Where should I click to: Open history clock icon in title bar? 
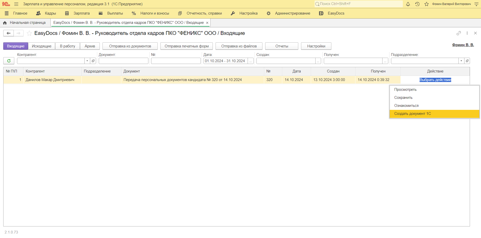pos(417,4)
